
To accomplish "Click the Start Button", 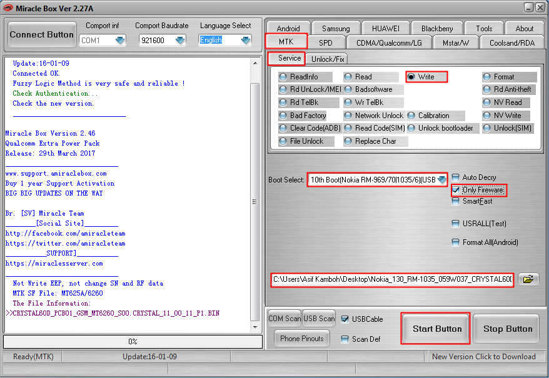I will (436, 329).
